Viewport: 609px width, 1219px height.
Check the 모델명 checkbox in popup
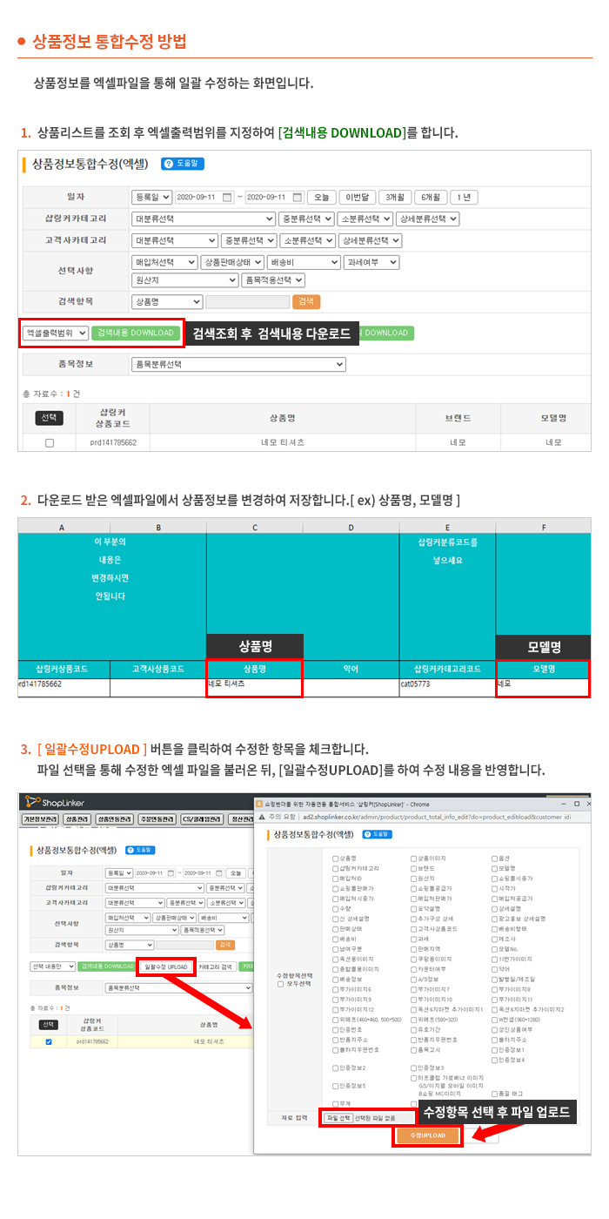[x=495, y=867]
